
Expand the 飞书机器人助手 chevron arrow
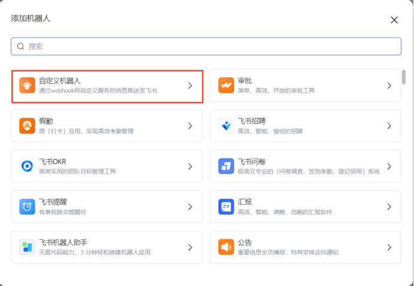pos(190,247)
